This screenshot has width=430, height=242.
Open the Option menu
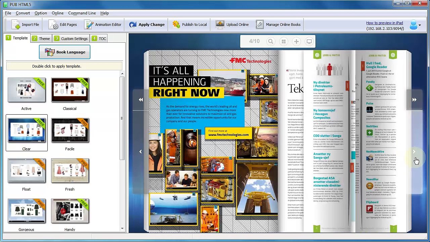coord(41,13)
